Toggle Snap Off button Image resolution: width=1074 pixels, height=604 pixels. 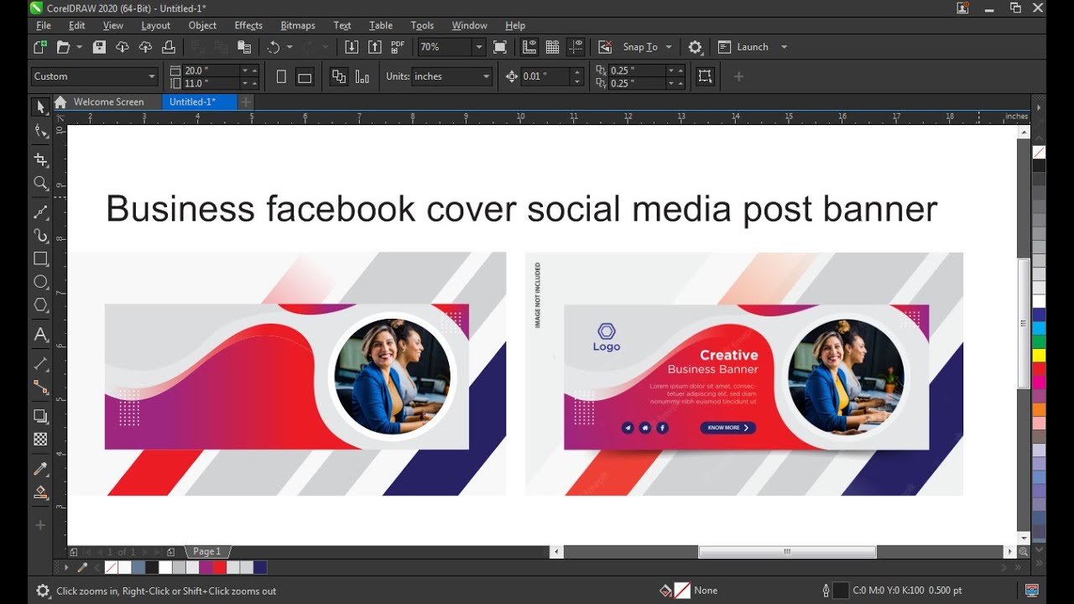click(605, 47)
